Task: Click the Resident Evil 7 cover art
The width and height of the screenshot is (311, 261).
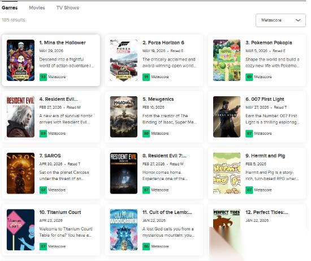Action: (124, 173)
